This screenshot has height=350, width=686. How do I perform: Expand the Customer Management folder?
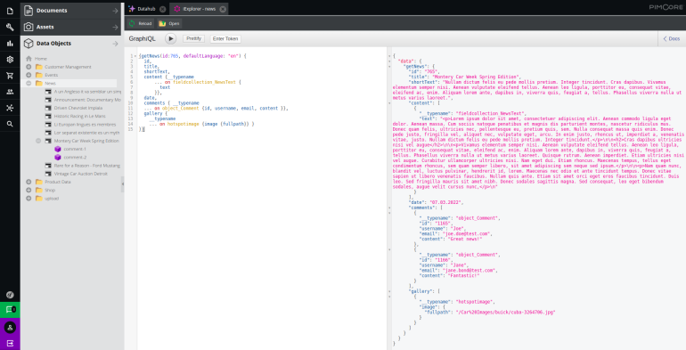coord(29,67)
